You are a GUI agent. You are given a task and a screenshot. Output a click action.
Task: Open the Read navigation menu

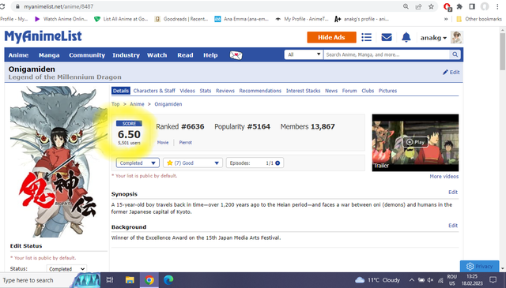(185, 55)
